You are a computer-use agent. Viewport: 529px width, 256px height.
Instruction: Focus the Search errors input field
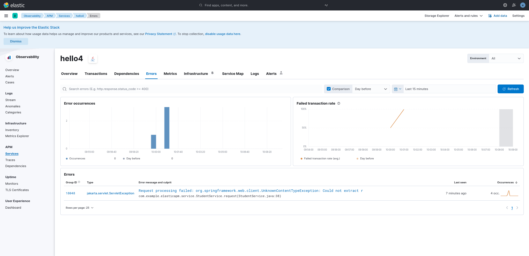tap(192, 89)
